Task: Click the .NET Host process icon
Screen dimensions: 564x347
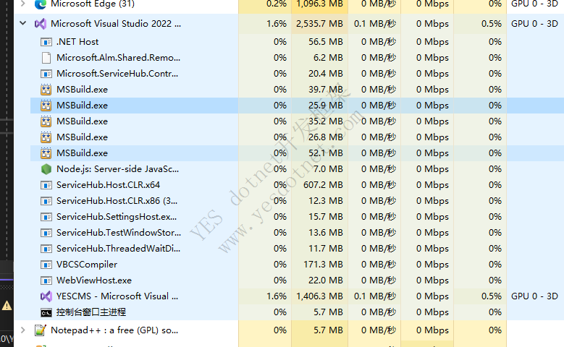Action: click(x=46, y=42)
